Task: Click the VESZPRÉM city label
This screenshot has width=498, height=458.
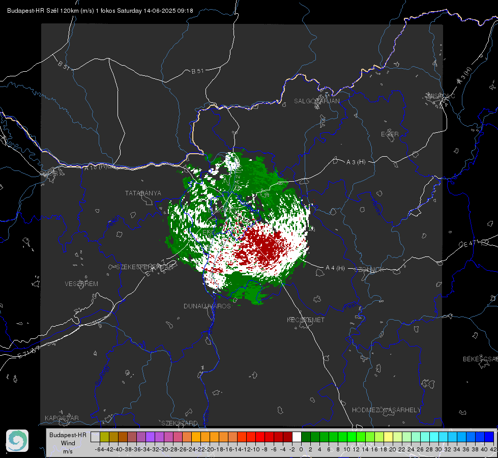Action: click(x=81, y=283)
